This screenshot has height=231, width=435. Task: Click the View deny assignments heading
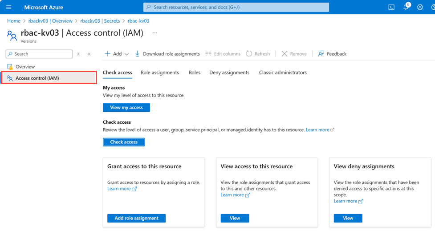[364, 166]
